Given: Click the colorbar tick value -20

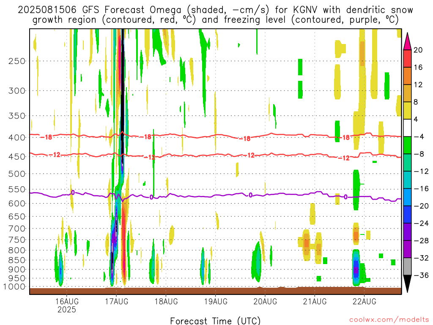Looking at the screenshot, I should [421, 206].
